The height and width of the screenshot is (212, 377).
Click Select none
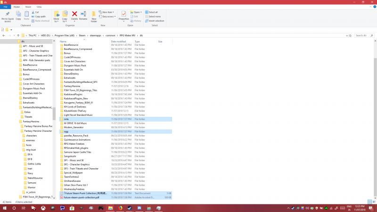153,16
